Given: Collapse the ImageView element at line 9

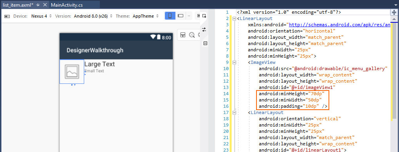Looking at the screenshot, I should point(234,62).
